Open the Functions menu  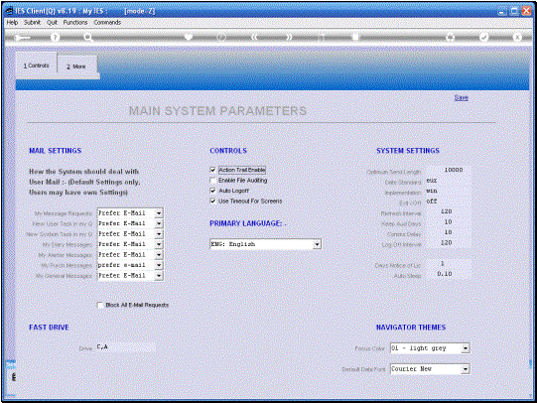coord(75,22)
